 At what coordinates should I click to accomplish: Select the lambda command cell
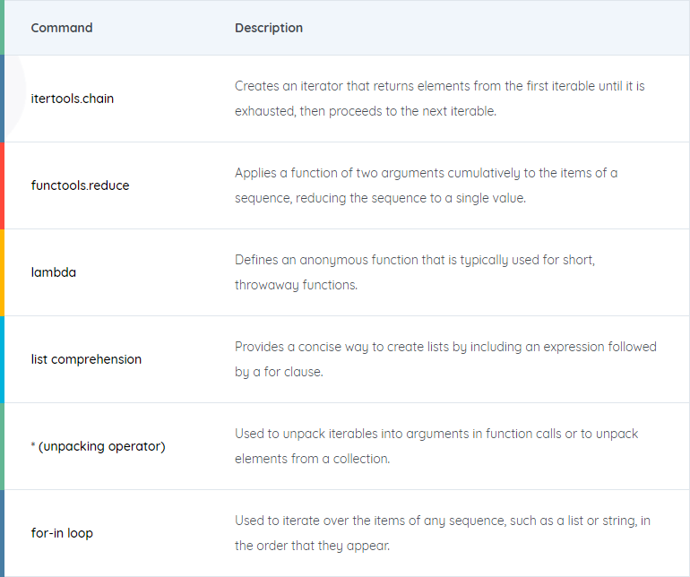[x=53, y=272]
